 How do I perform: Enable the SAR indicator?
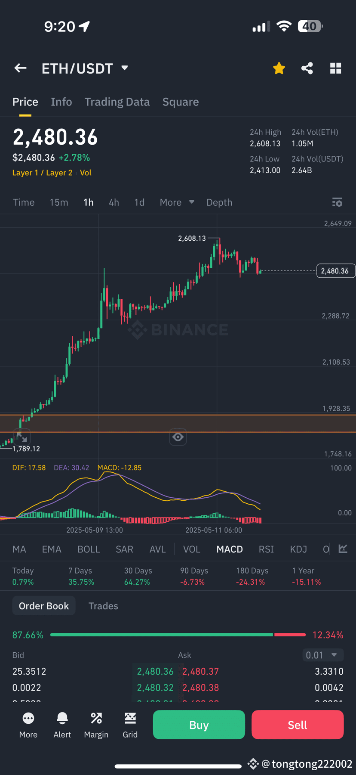125,549
